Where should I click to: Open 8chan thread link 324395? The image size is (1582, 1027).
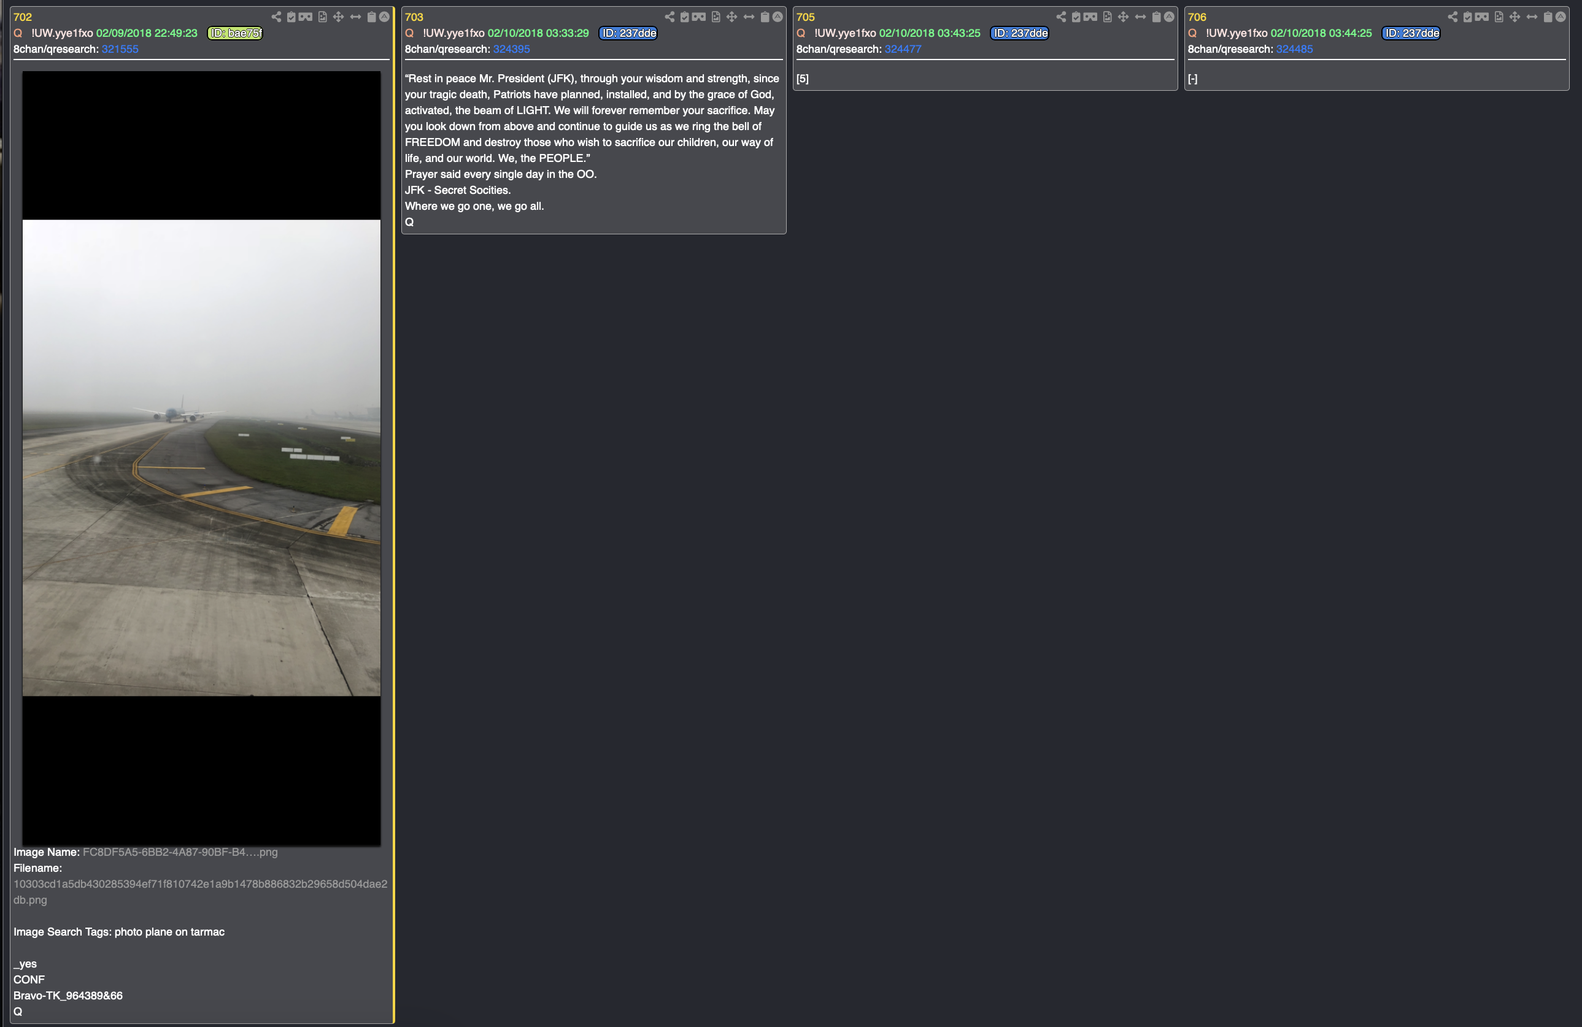pyautogui.click(x=511, y=49)
